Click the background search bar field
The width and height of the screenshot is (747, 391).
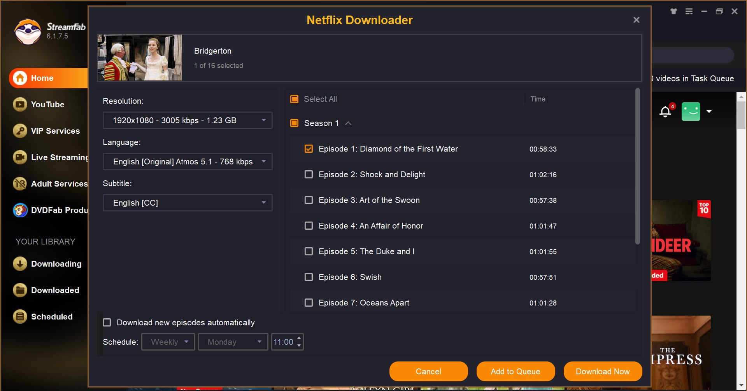pos(693,55)
